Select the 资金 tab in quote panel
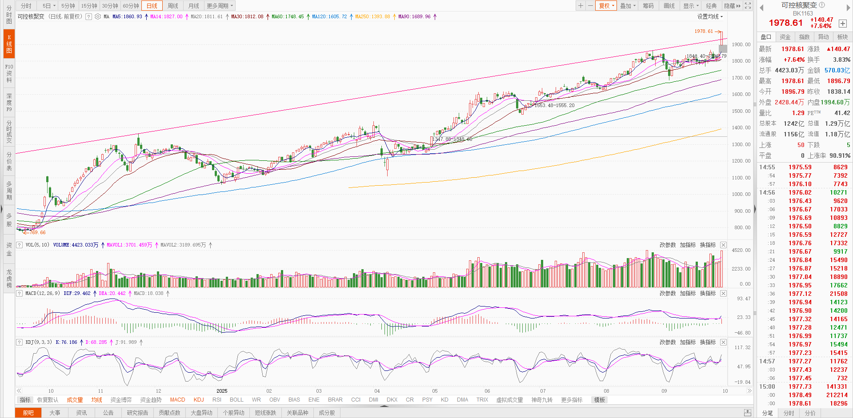The image size is (853, 418). tap(785, 37)
